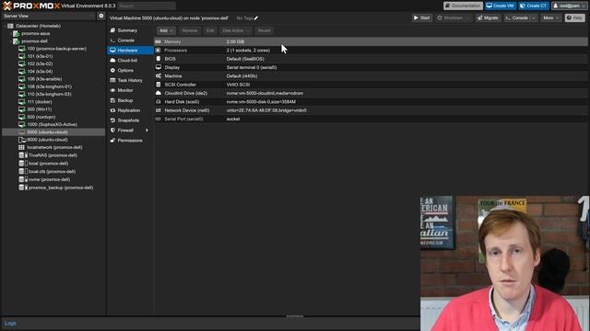The image size is (590, 331).
Task: Select the 5000 (ubuntu-cloud) tree row
Action: [53, 132]
